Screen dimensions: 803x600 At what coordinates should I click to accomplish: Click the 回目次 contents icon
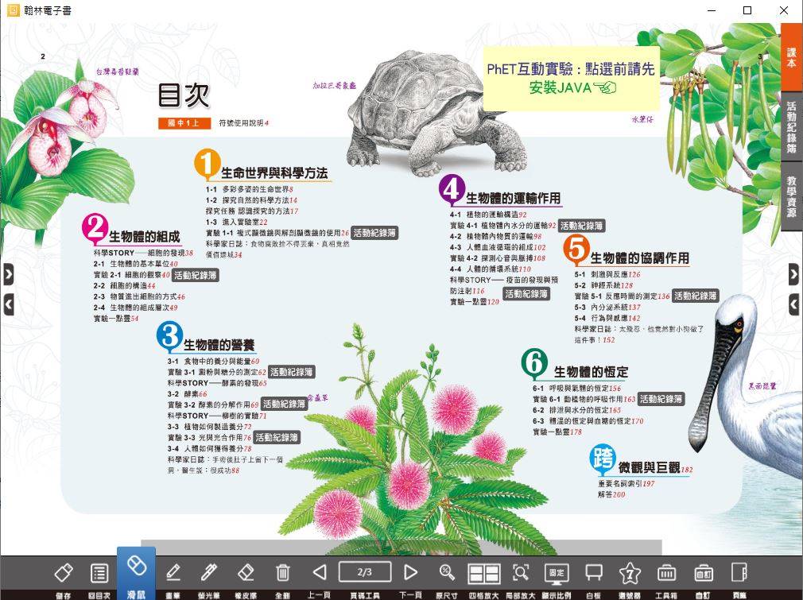click(x=99, y=573)
